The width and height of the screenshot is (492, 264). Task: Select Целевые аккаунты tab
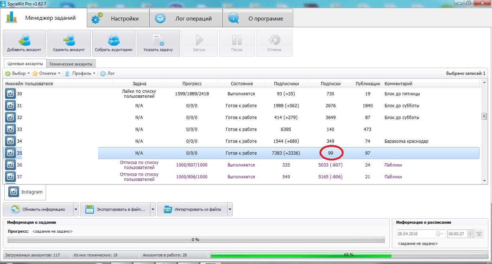(x=25, y=64)
